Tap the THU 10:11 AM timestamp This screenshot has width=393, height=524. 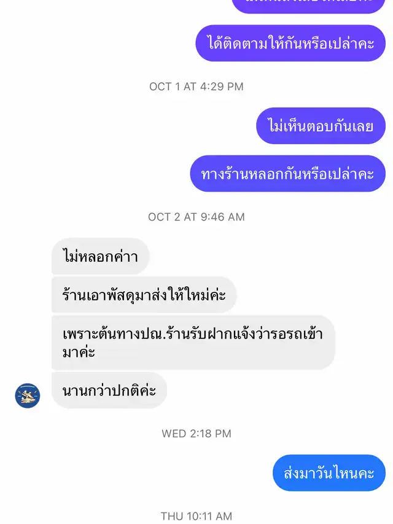tap(196, 516)
